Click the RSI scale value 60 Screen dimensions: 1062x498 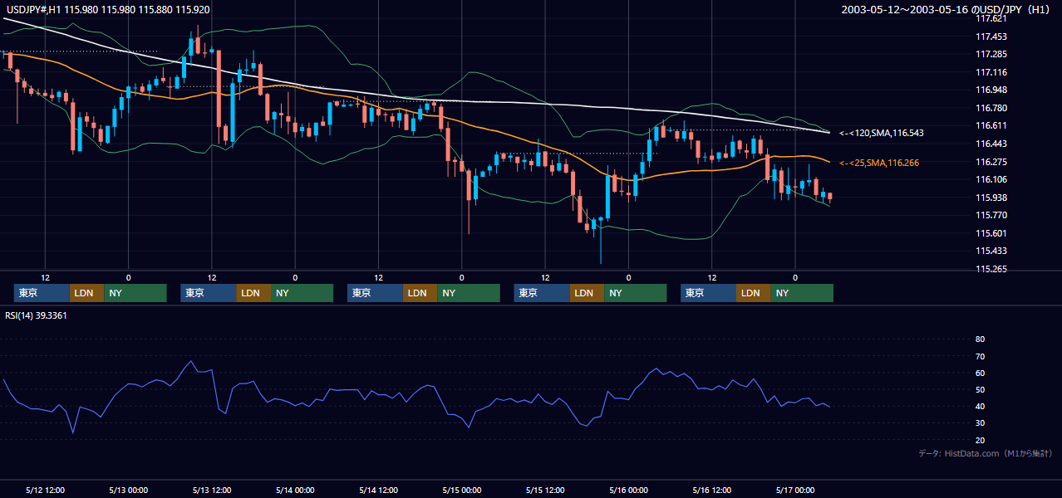click(980, 373)
